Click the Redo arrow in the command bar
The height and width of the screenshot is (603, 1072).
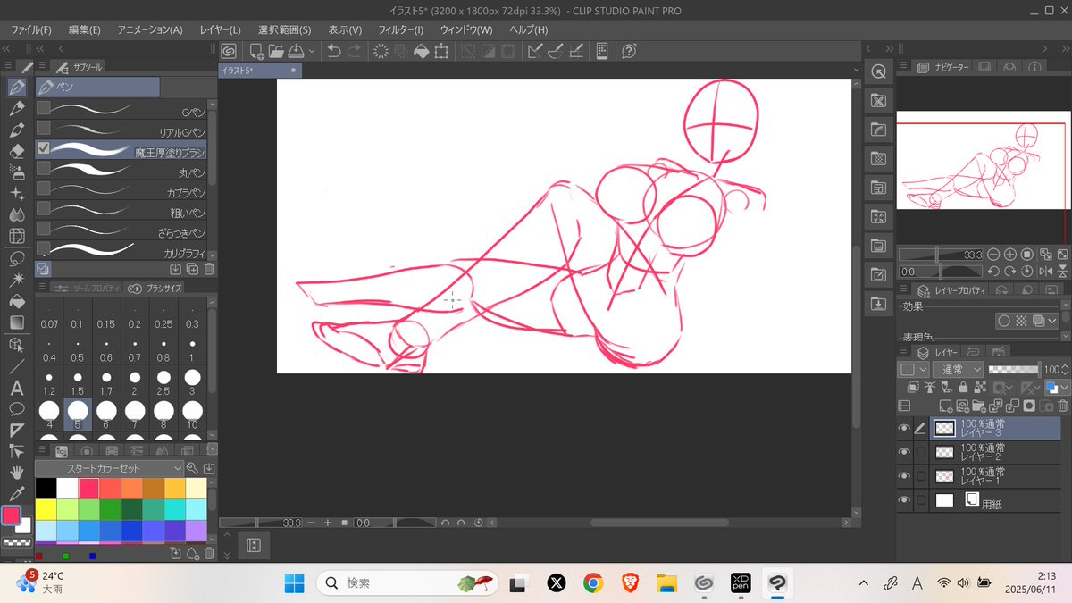coord(355,52)
